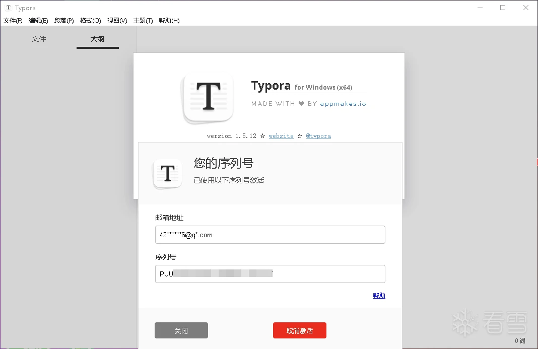This screenshot has height=349, width=538.
Task: Open the 格式(O) menu
Action: (90, 21)
